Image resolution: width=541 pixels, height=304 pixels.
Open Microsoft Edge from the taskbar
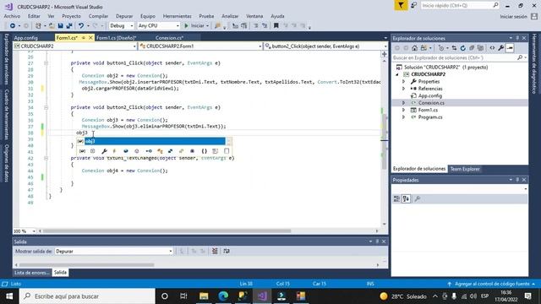pyautogui.click(x=223, y=296)
